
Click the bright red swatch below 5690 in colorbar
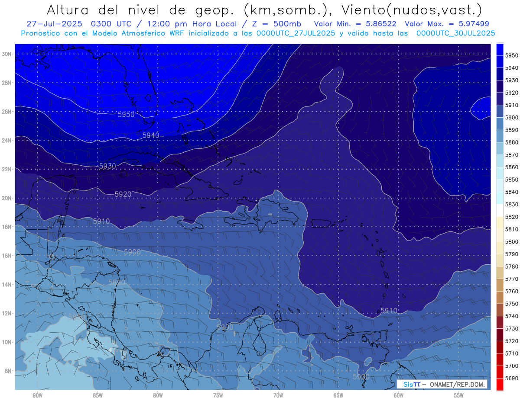(500, 384)
